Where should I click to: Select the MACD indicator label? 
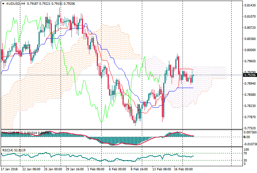(x=10, y=132)
